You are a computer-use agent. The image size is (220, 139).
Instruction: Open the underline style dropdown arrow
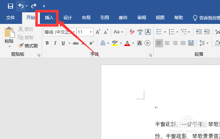click(x=69, y=43)
